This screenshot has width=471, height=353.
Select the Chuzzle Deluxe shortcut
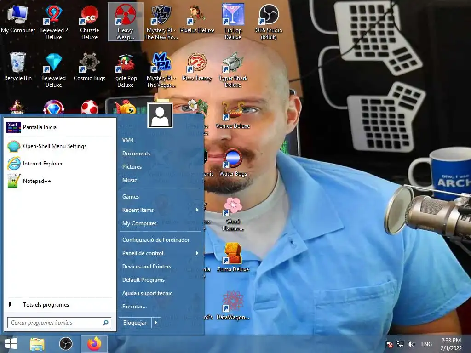pyautogui.click(x=89, y=22)
